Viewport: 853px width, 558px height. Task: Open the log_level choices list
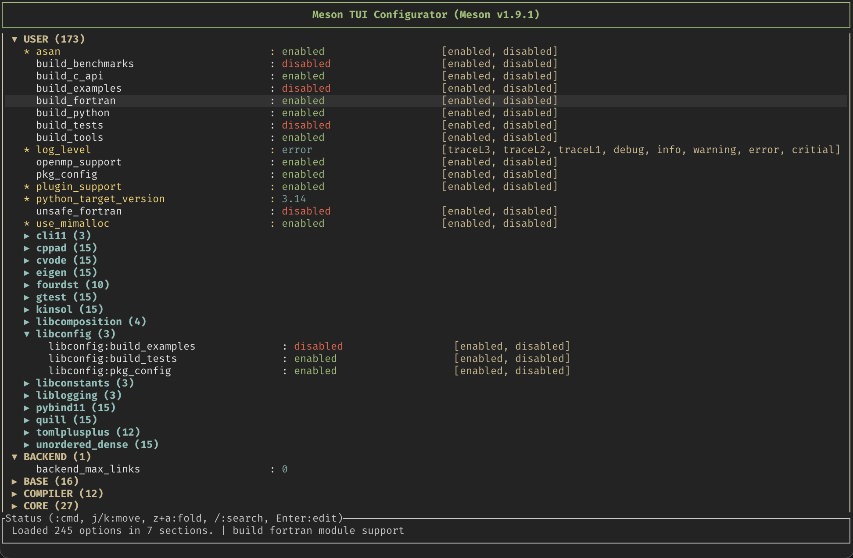pyautogui.click(x=641, y=150)
